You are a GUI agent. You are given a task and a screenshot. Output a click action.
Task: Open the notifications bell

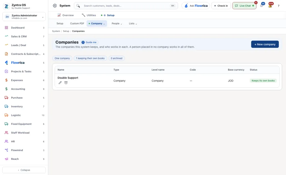270,6
